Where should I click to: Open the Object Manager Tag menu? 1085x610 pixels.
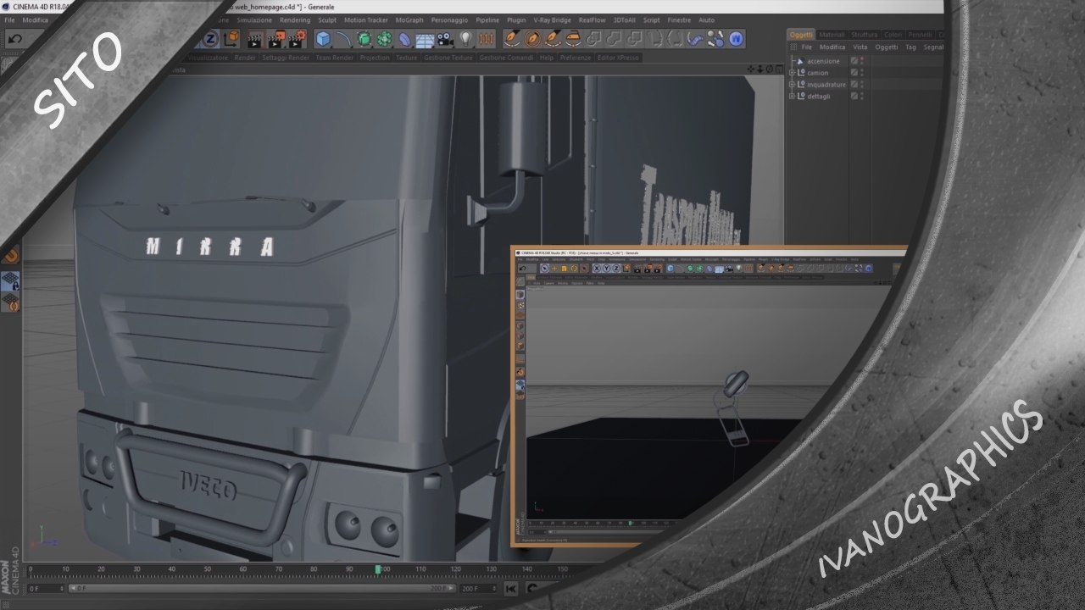[x=910, y=47]
